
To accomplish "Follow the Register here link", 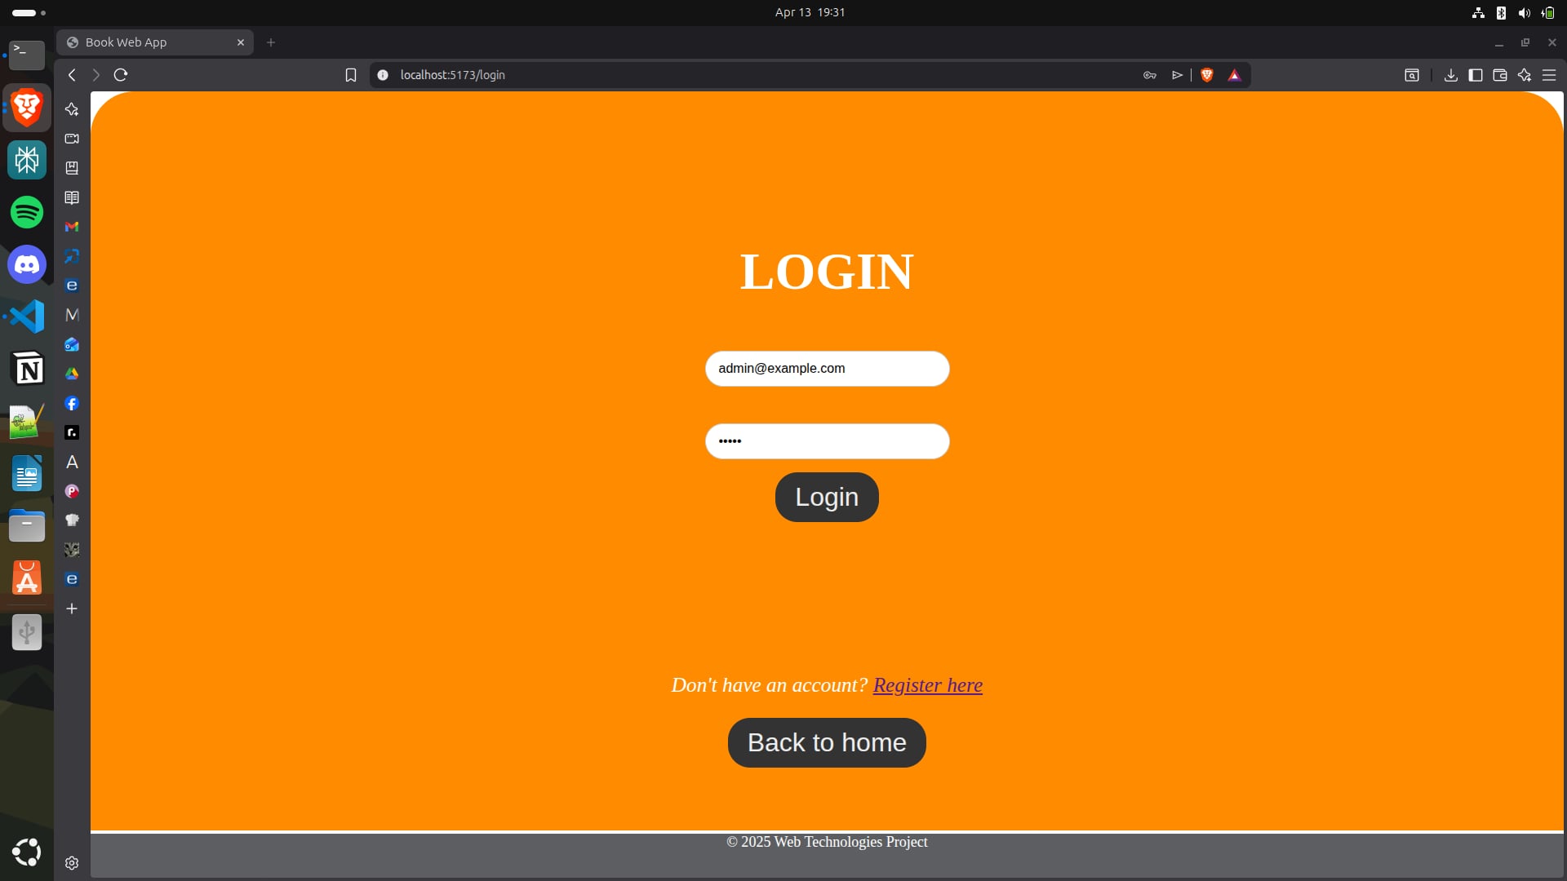I will pos(927,685).
